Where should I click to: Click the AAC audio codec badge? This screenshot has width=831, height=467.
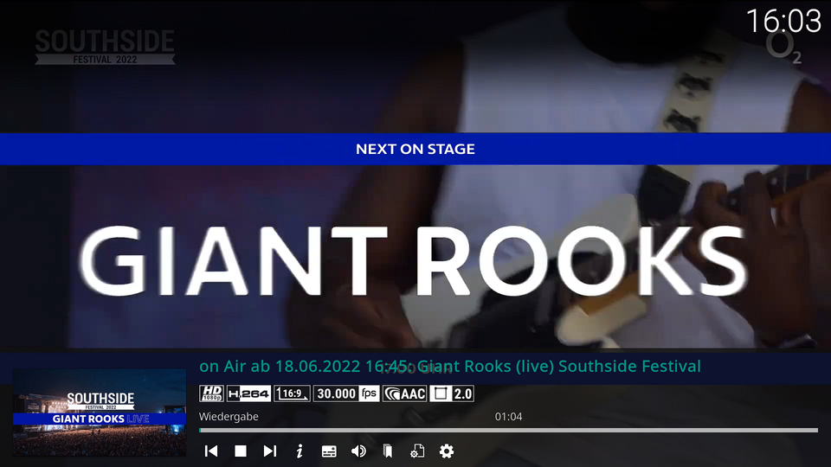click(x=404, y=394)
